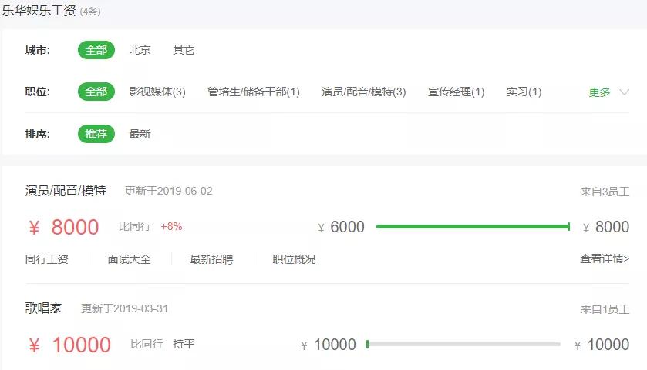The image size is (647, 370).
Task: Filter positions by 演员/配音/模特(3)
Action: click(x=363, y=92)
